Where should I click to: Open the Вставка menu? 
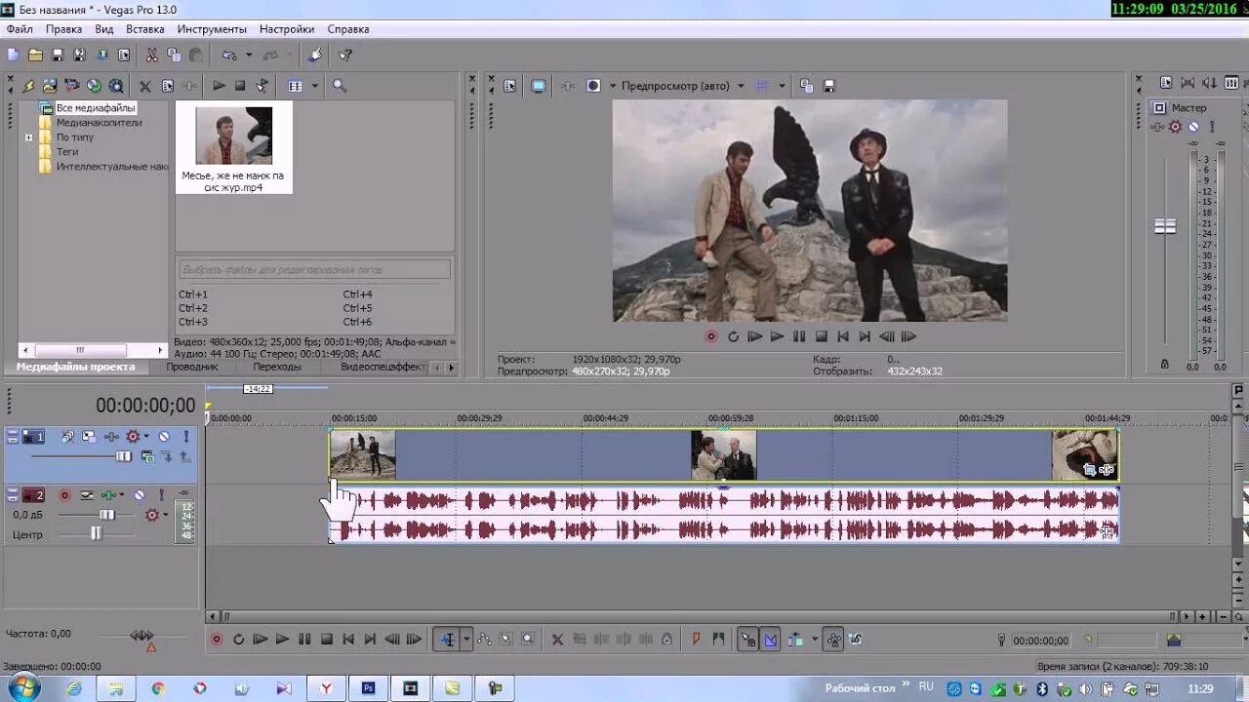point(144,29)
